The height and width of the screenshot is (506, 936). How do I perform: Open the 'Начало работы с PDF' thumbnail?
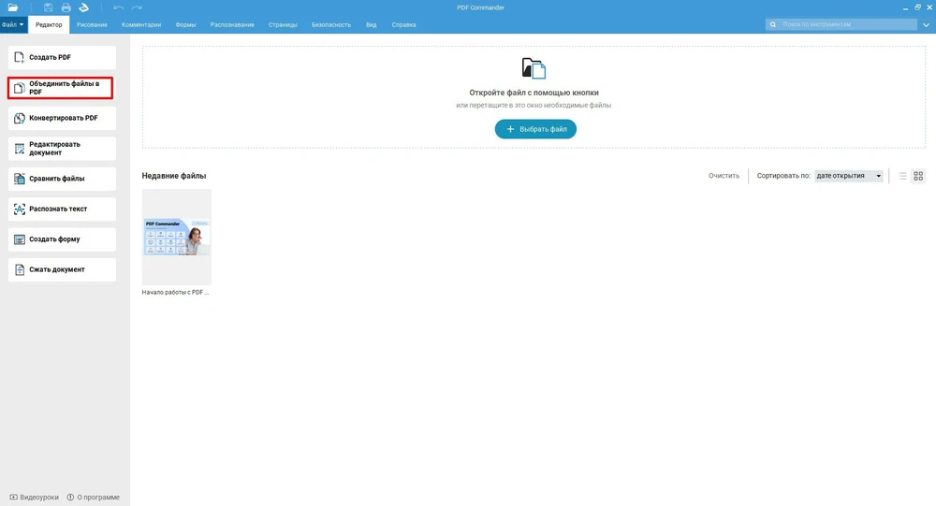tap(177, 238)
